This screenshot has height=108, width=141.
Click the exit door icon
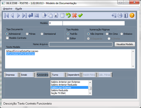126,15
